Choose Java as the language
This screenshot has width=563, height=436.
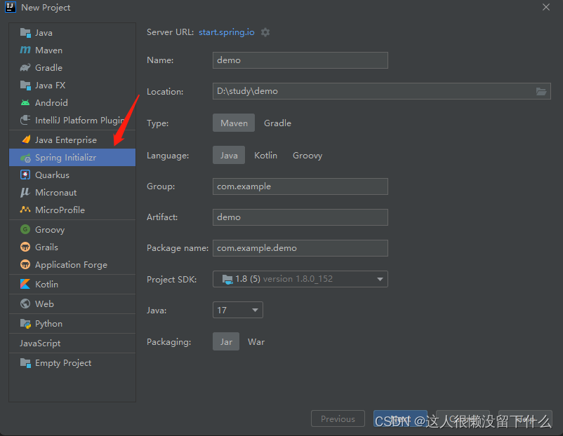point(229,155)
